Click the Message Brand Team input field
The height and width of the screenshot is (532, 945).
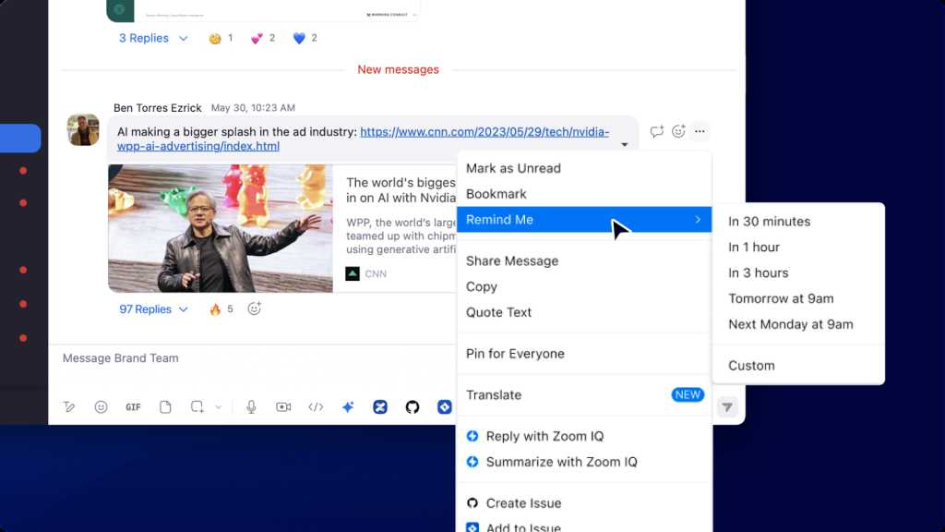click(249, 358)
